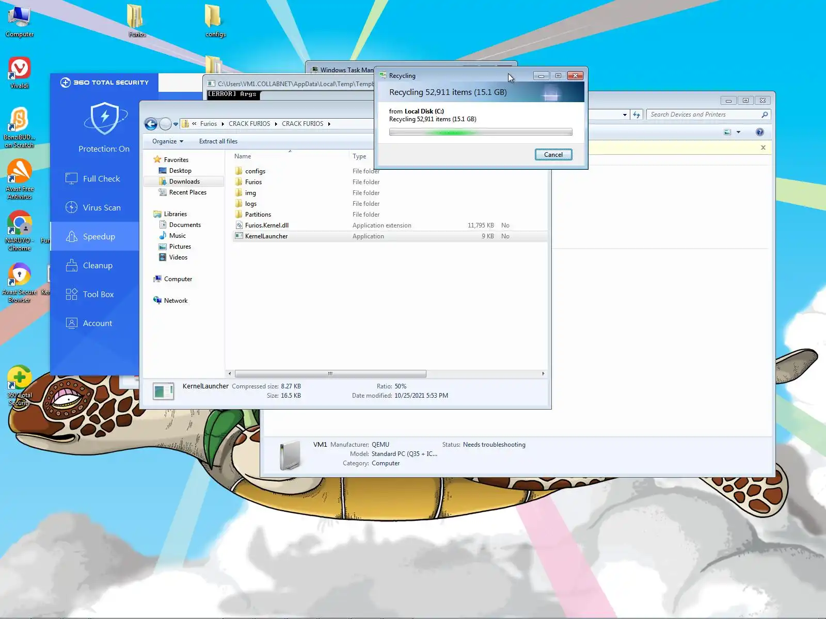
Task: Select the KernelLauncher application file
Action: point(390,236)
